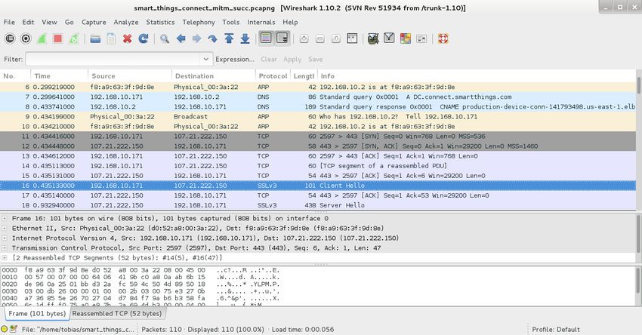Open the capture interfaces list
The height and width of the screenshot is (335, 642).
click(10, 38)
